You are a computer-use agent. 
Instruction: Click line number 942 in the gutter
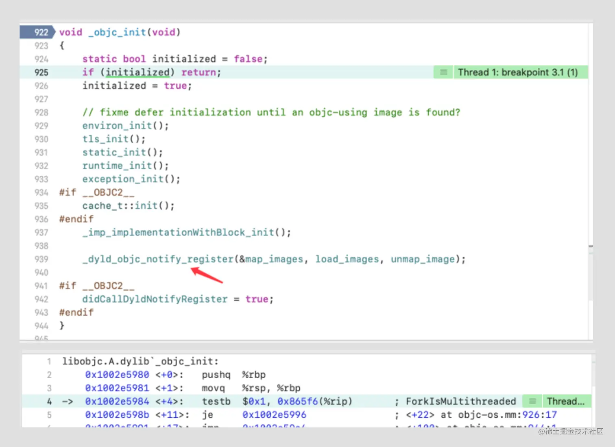41,299
